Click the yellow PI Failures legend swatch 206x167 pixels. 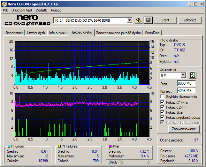(59, 146)
